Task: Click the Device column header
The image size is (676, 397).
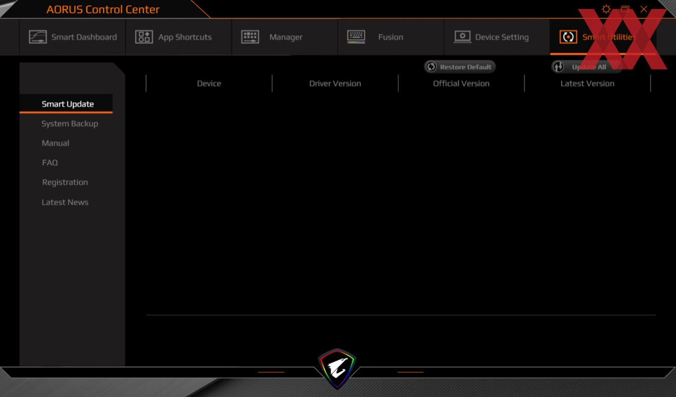Action: pyautogui.click(x=209, y=83)
